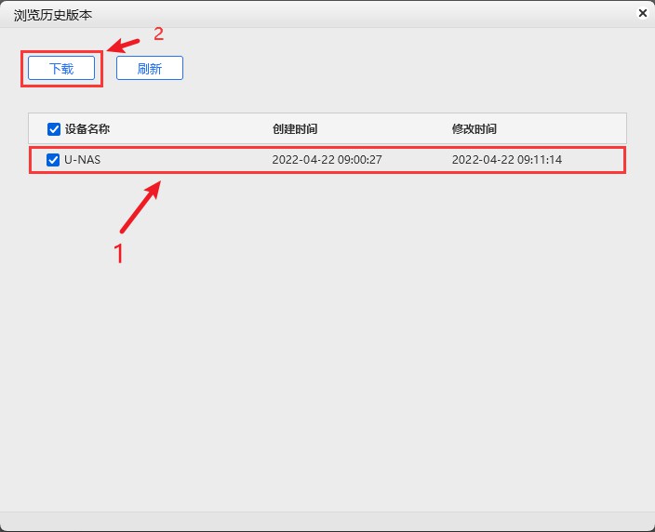This screenshot has height=532, width=655.
Task: Select the U-NAS device name text
Action: point(82,160)
